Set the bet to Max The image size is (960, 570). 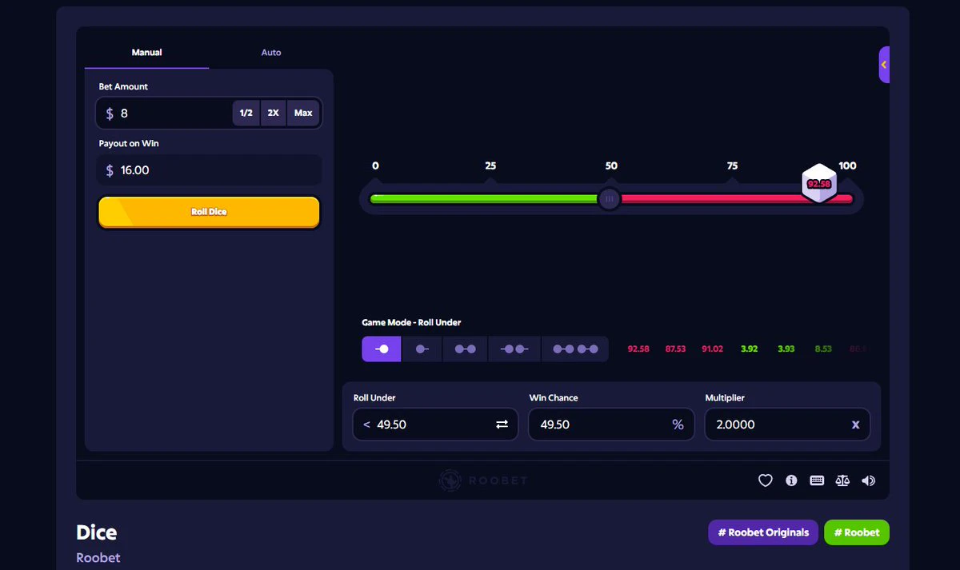(x=303, y=113)
